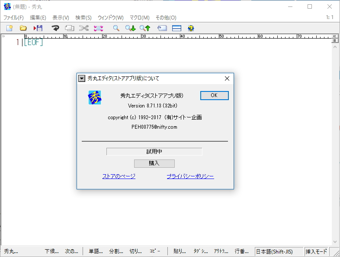Click the split window toolbar icon
The image size is (340, 257).
176,28
